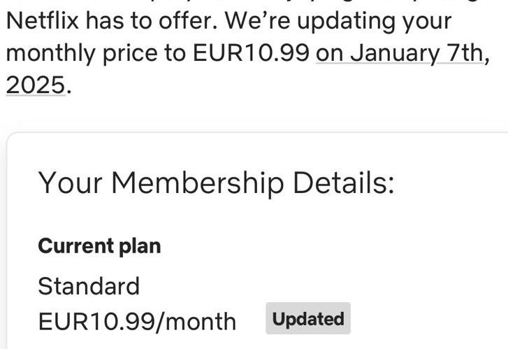Click the word "Netflix" in the paragraph
This screenshot has height=349, width=508.
[42, 20]
